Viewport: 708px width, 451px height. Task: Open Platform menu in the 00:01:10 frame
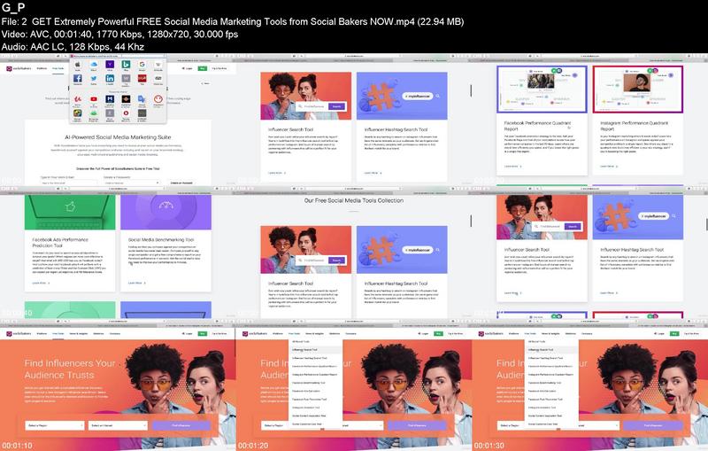tap(42, 333)
